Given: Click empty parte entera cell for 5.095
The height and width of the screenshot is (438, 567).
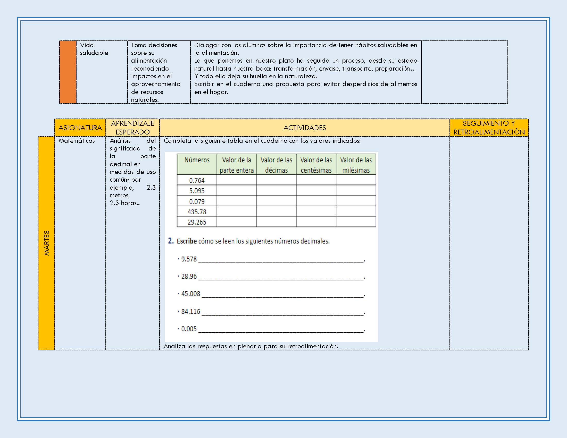Looking at the screenshot, I should tap(237, 190).
